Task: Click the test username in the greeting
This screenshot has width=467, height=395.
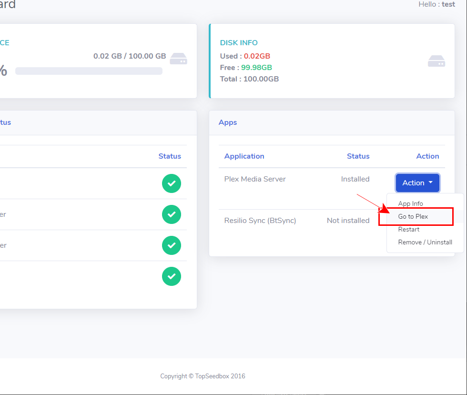Action: [448, 4]
